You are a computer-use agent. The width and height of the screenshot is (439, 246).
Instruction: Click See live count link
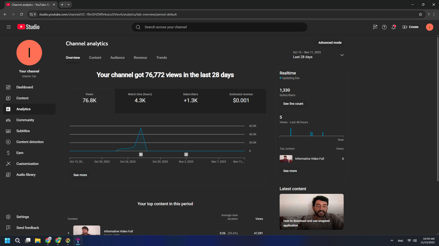293,104
